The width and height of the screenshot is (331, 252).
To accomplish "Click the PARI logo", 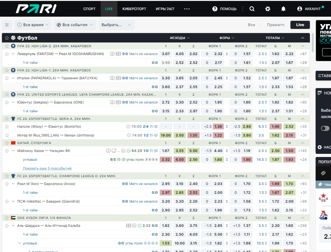I will (x=36, y=9).
